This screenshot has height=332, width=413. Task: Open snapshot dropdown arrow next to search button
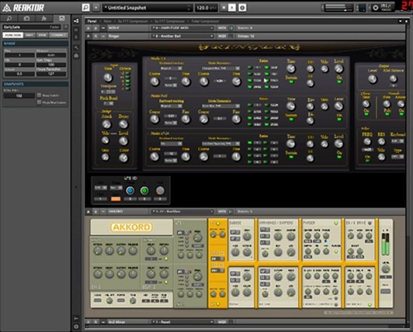(x=96, y=8)
